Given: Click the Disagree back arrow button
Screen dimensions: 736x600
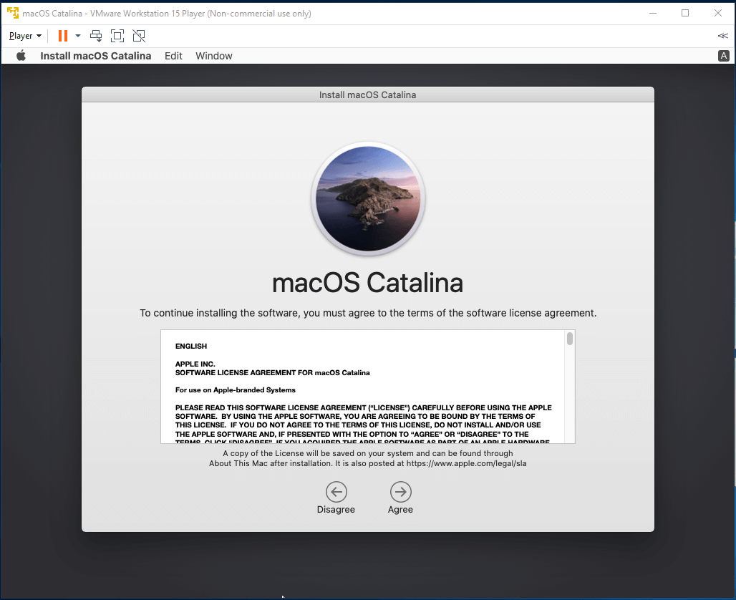Looking at the screenshot, I should 336,492.
